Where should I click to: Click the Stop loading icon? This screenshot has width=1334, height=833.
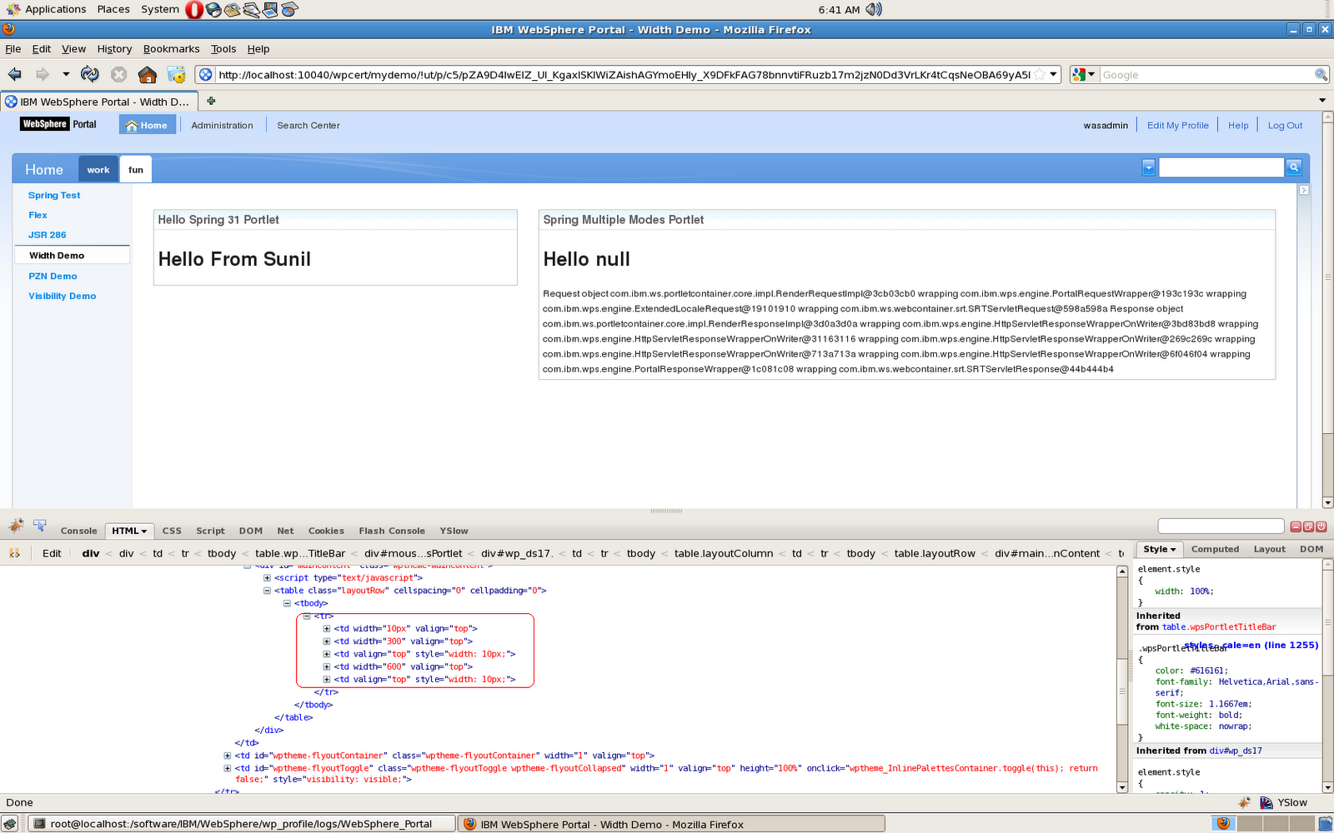pyautogui.click(x=119, y=74)
